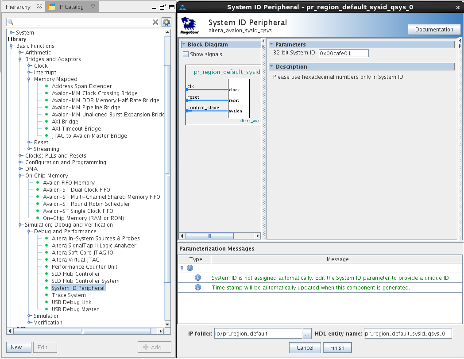This screenshot has height=359, width=464.
Task: Switch to the Hierarchy tab
Action: coord(18,7)
